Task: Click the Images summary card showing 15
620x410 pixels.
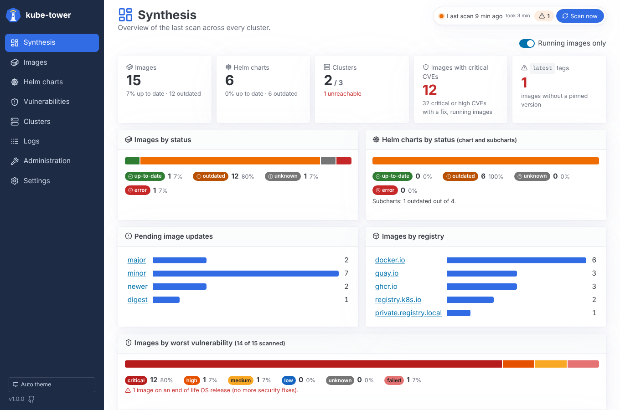Action: [165, 89]
